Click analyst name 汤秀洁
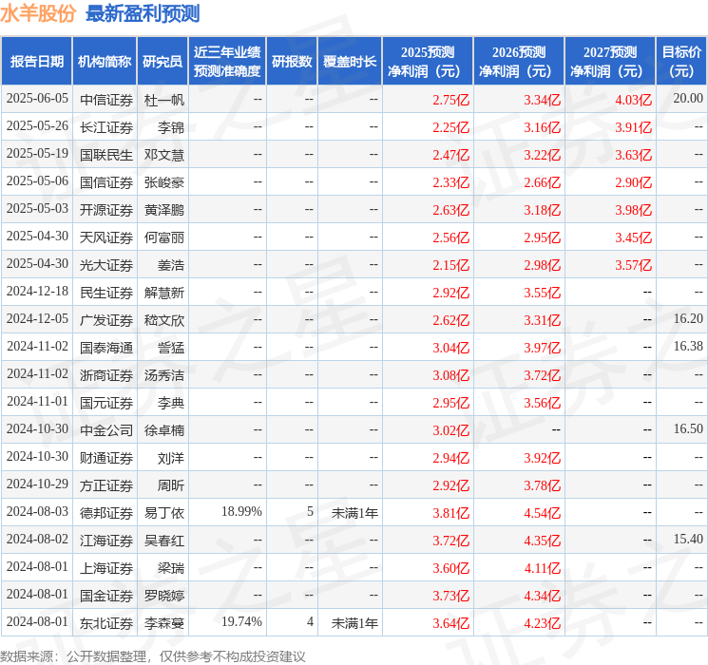The width and height of the screenshot is (708, 665). (163, 375)
